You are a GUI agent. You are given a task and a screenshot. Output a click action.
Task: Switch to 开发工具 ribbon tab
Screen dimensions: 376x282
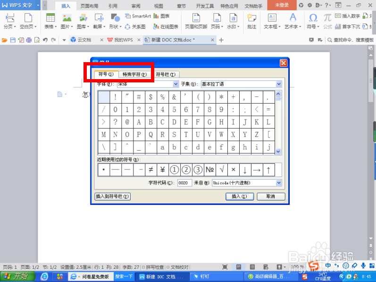(x=205, y=6)
